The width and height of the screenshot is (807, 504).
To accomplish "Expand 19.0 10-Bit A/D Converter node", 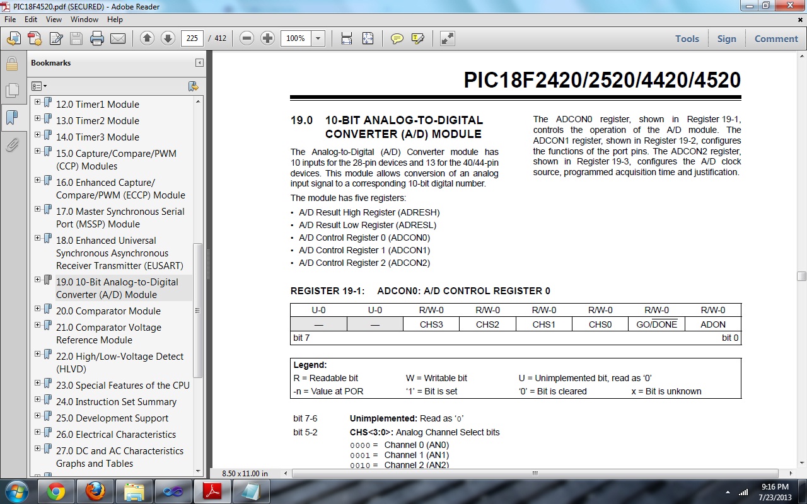I will (x=38, y=280).
